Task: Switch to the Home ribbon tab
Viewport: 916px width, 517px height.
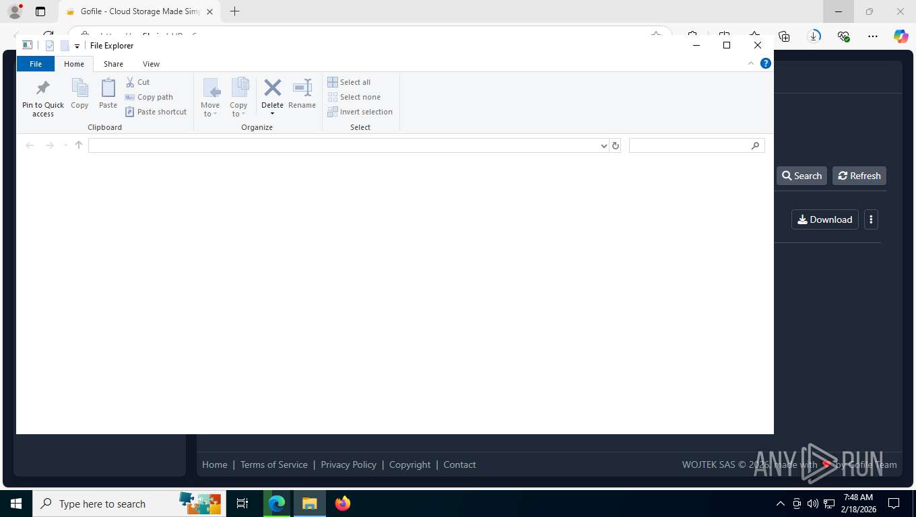Action: pos(74,64)
